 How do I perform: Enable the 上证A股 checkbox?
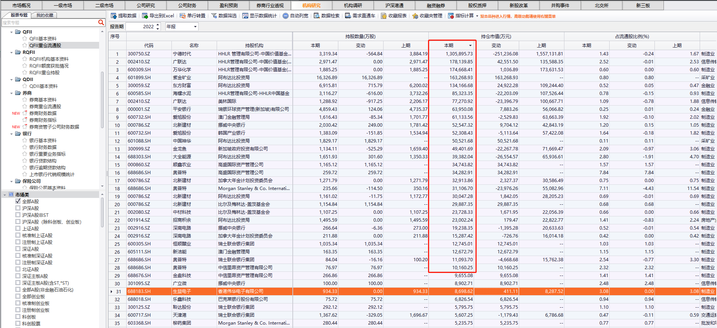[18, 228]
